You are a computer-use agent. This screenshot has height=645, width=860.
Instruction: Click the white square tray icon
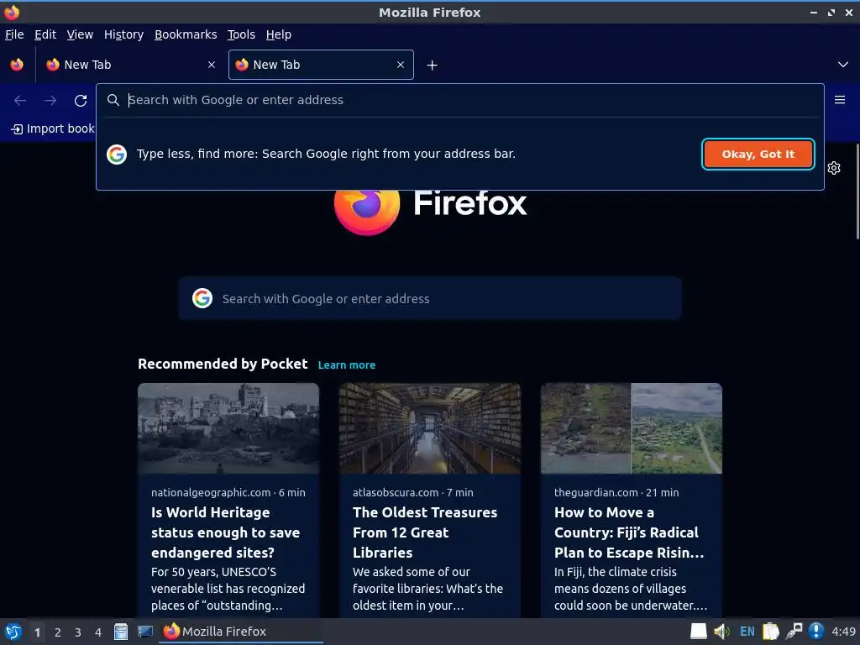pos(698,632)
